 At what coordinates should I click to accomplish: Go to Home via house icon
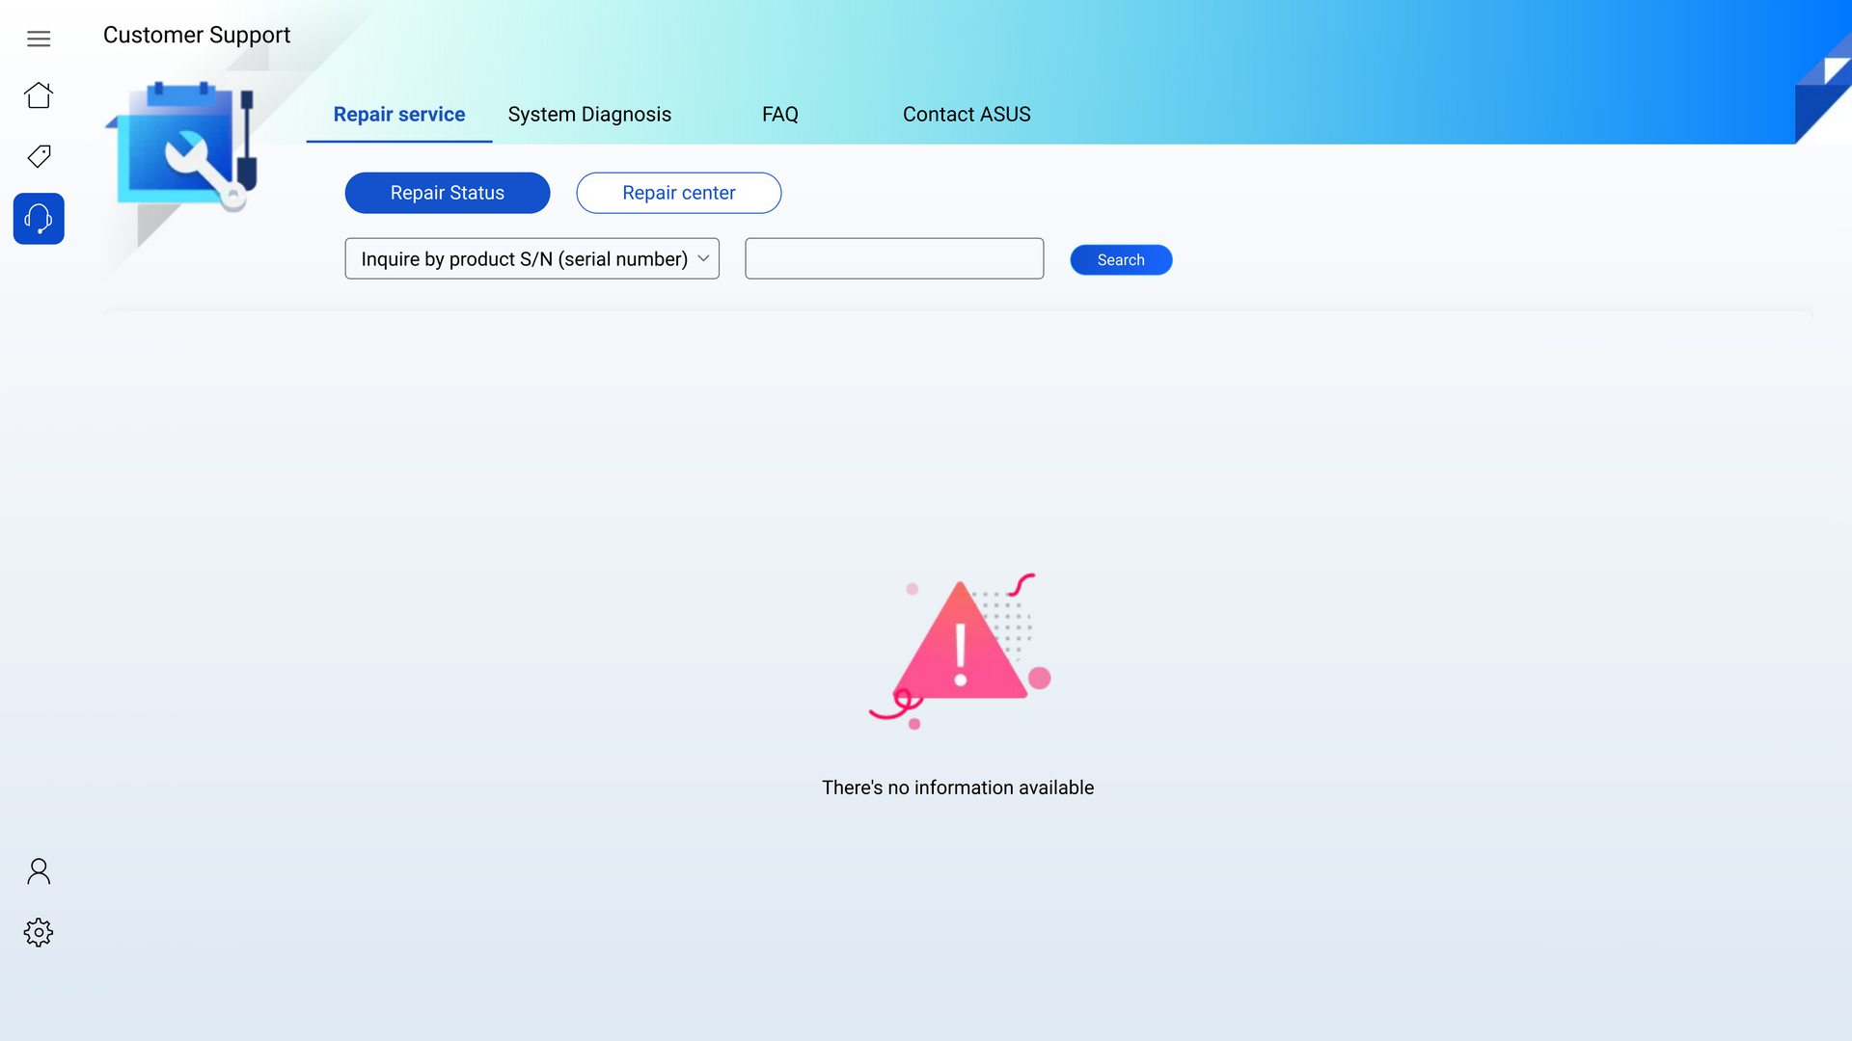coord(39,94)
